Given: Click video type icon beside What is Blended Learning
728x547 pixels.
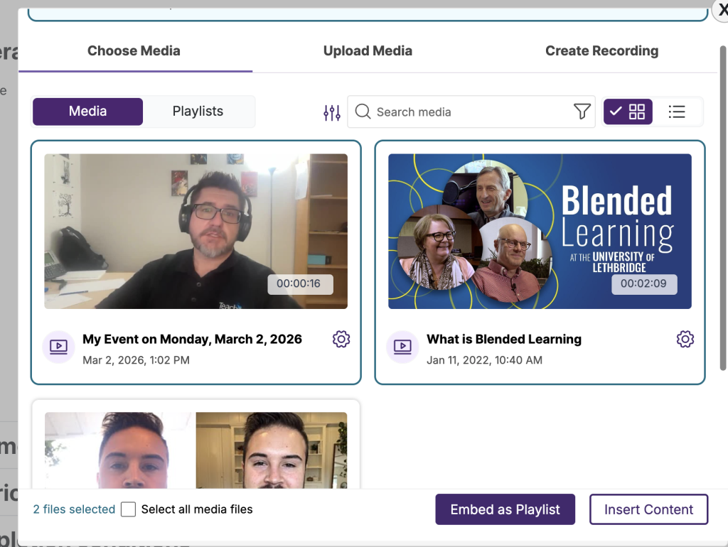Looking at the screenshot, I should point(402,347).
